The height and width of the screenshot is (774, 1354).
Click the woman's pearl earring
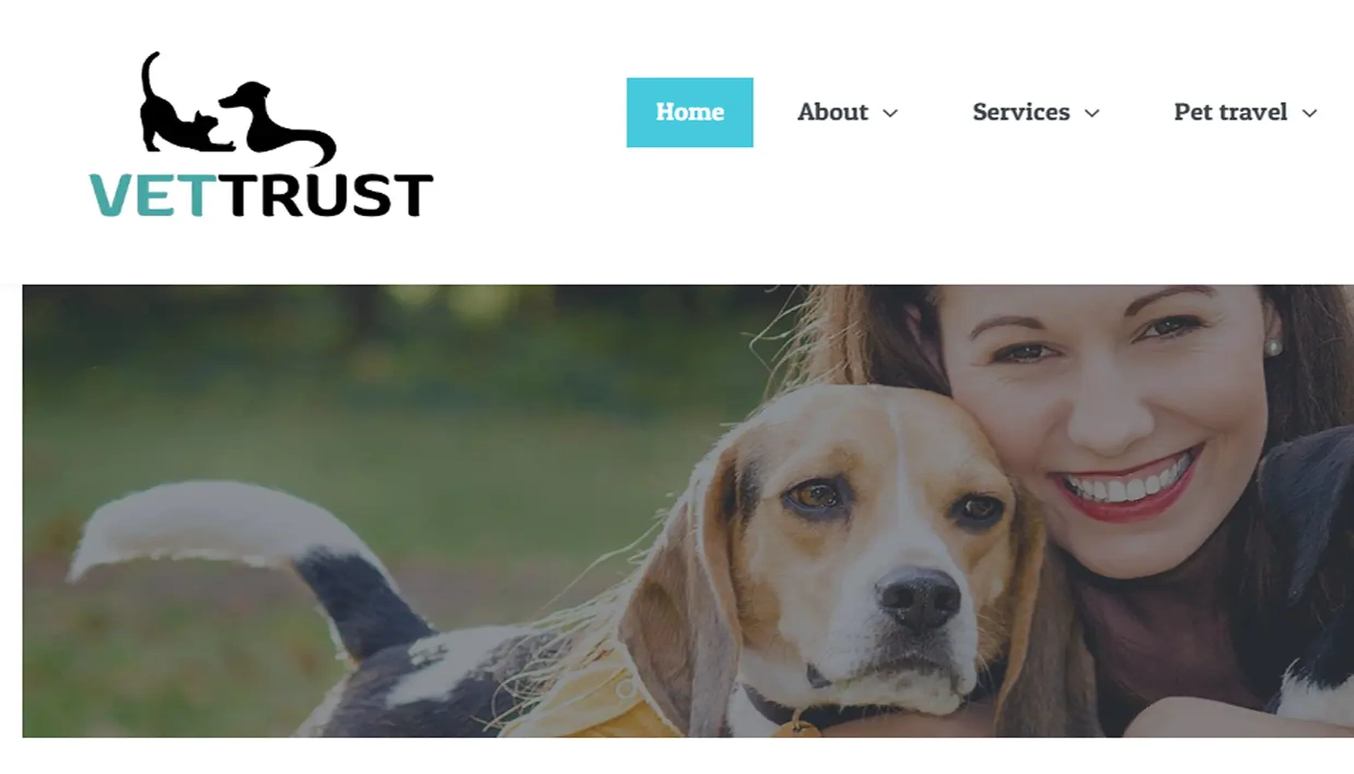[x=1273, y=346]
